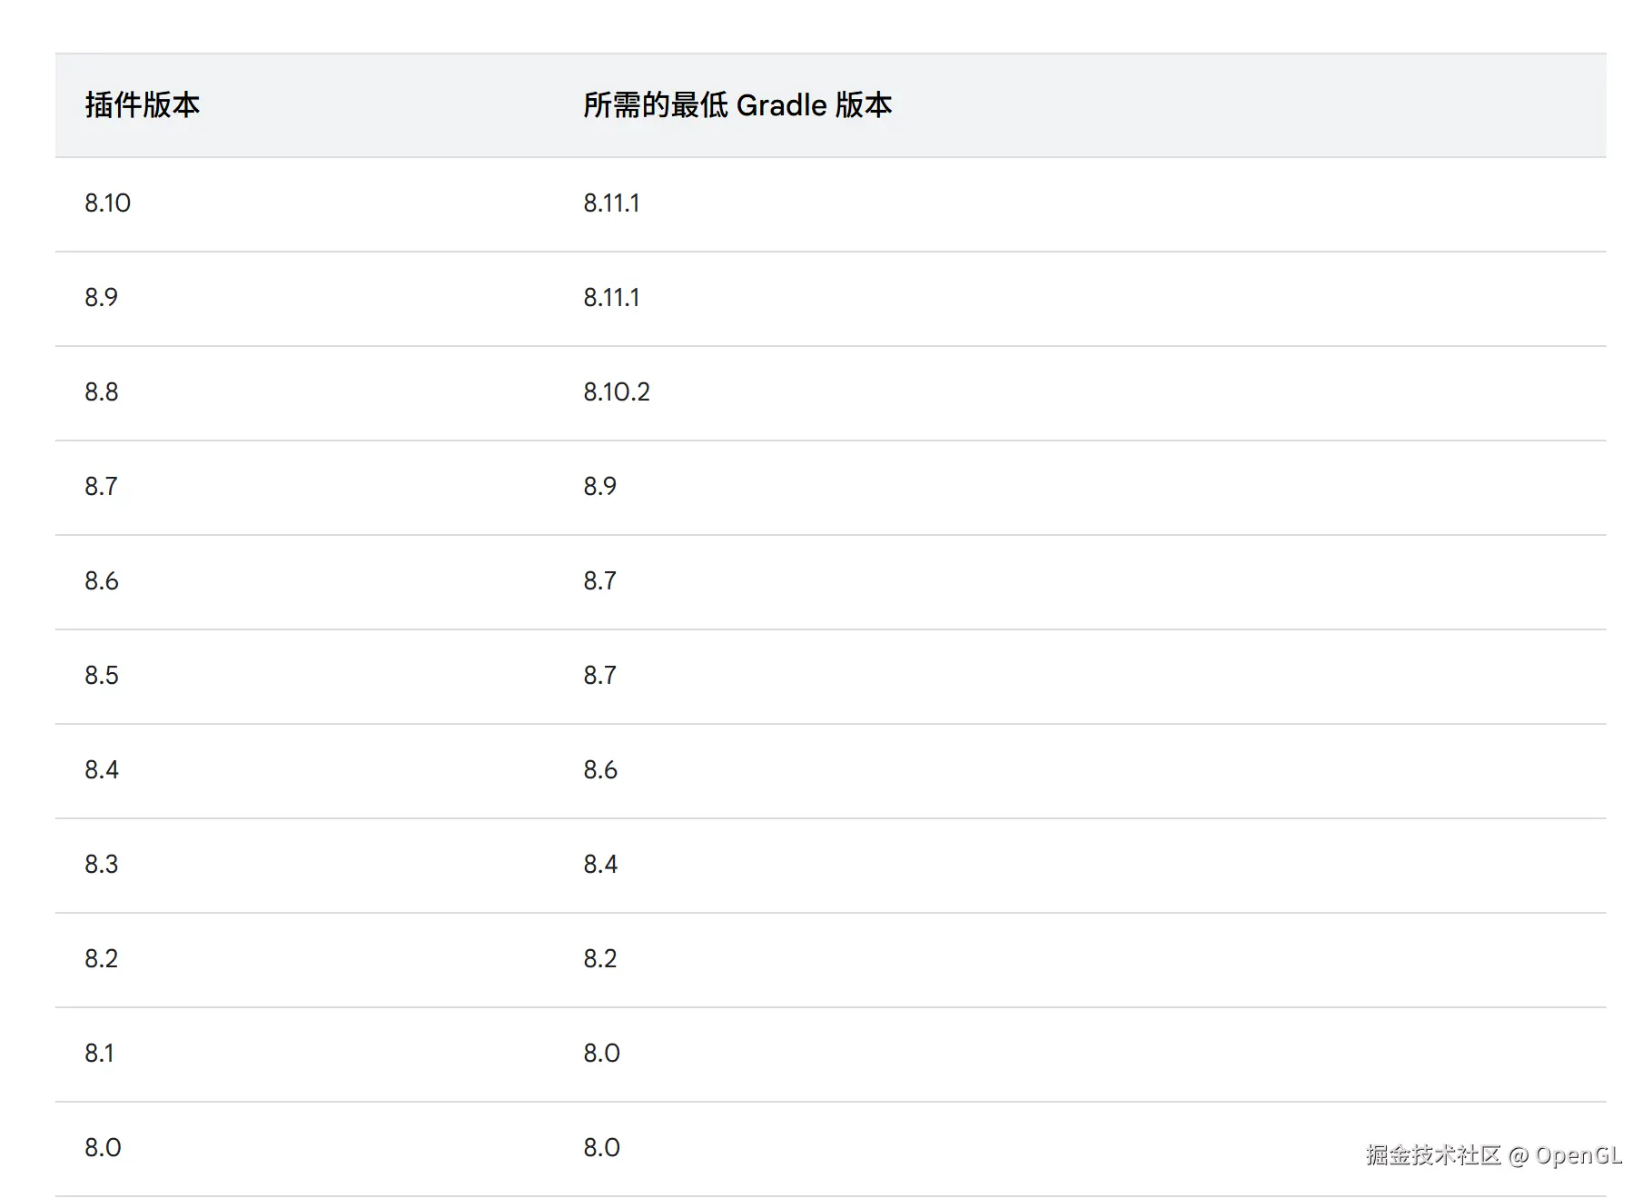Select plugin version 8.4 in first column
This screenshot has height=1198, width=1652.
(x=102, y=770)
